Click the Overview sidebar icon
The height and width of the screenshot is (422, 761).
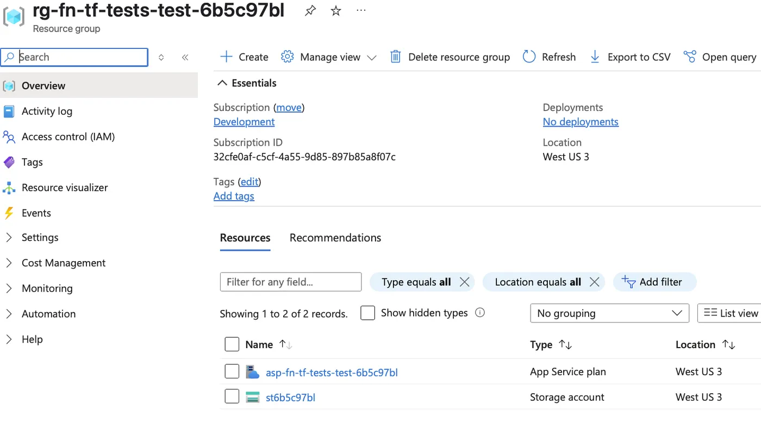click(x=9, y=86)
